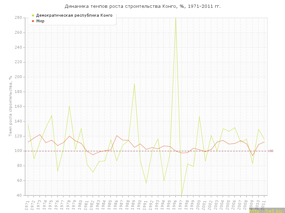Click the green legend marker for Конго

coord(33,15)
